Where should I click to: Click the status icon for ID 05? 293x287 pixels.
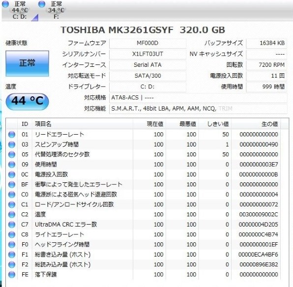point(12,154)
